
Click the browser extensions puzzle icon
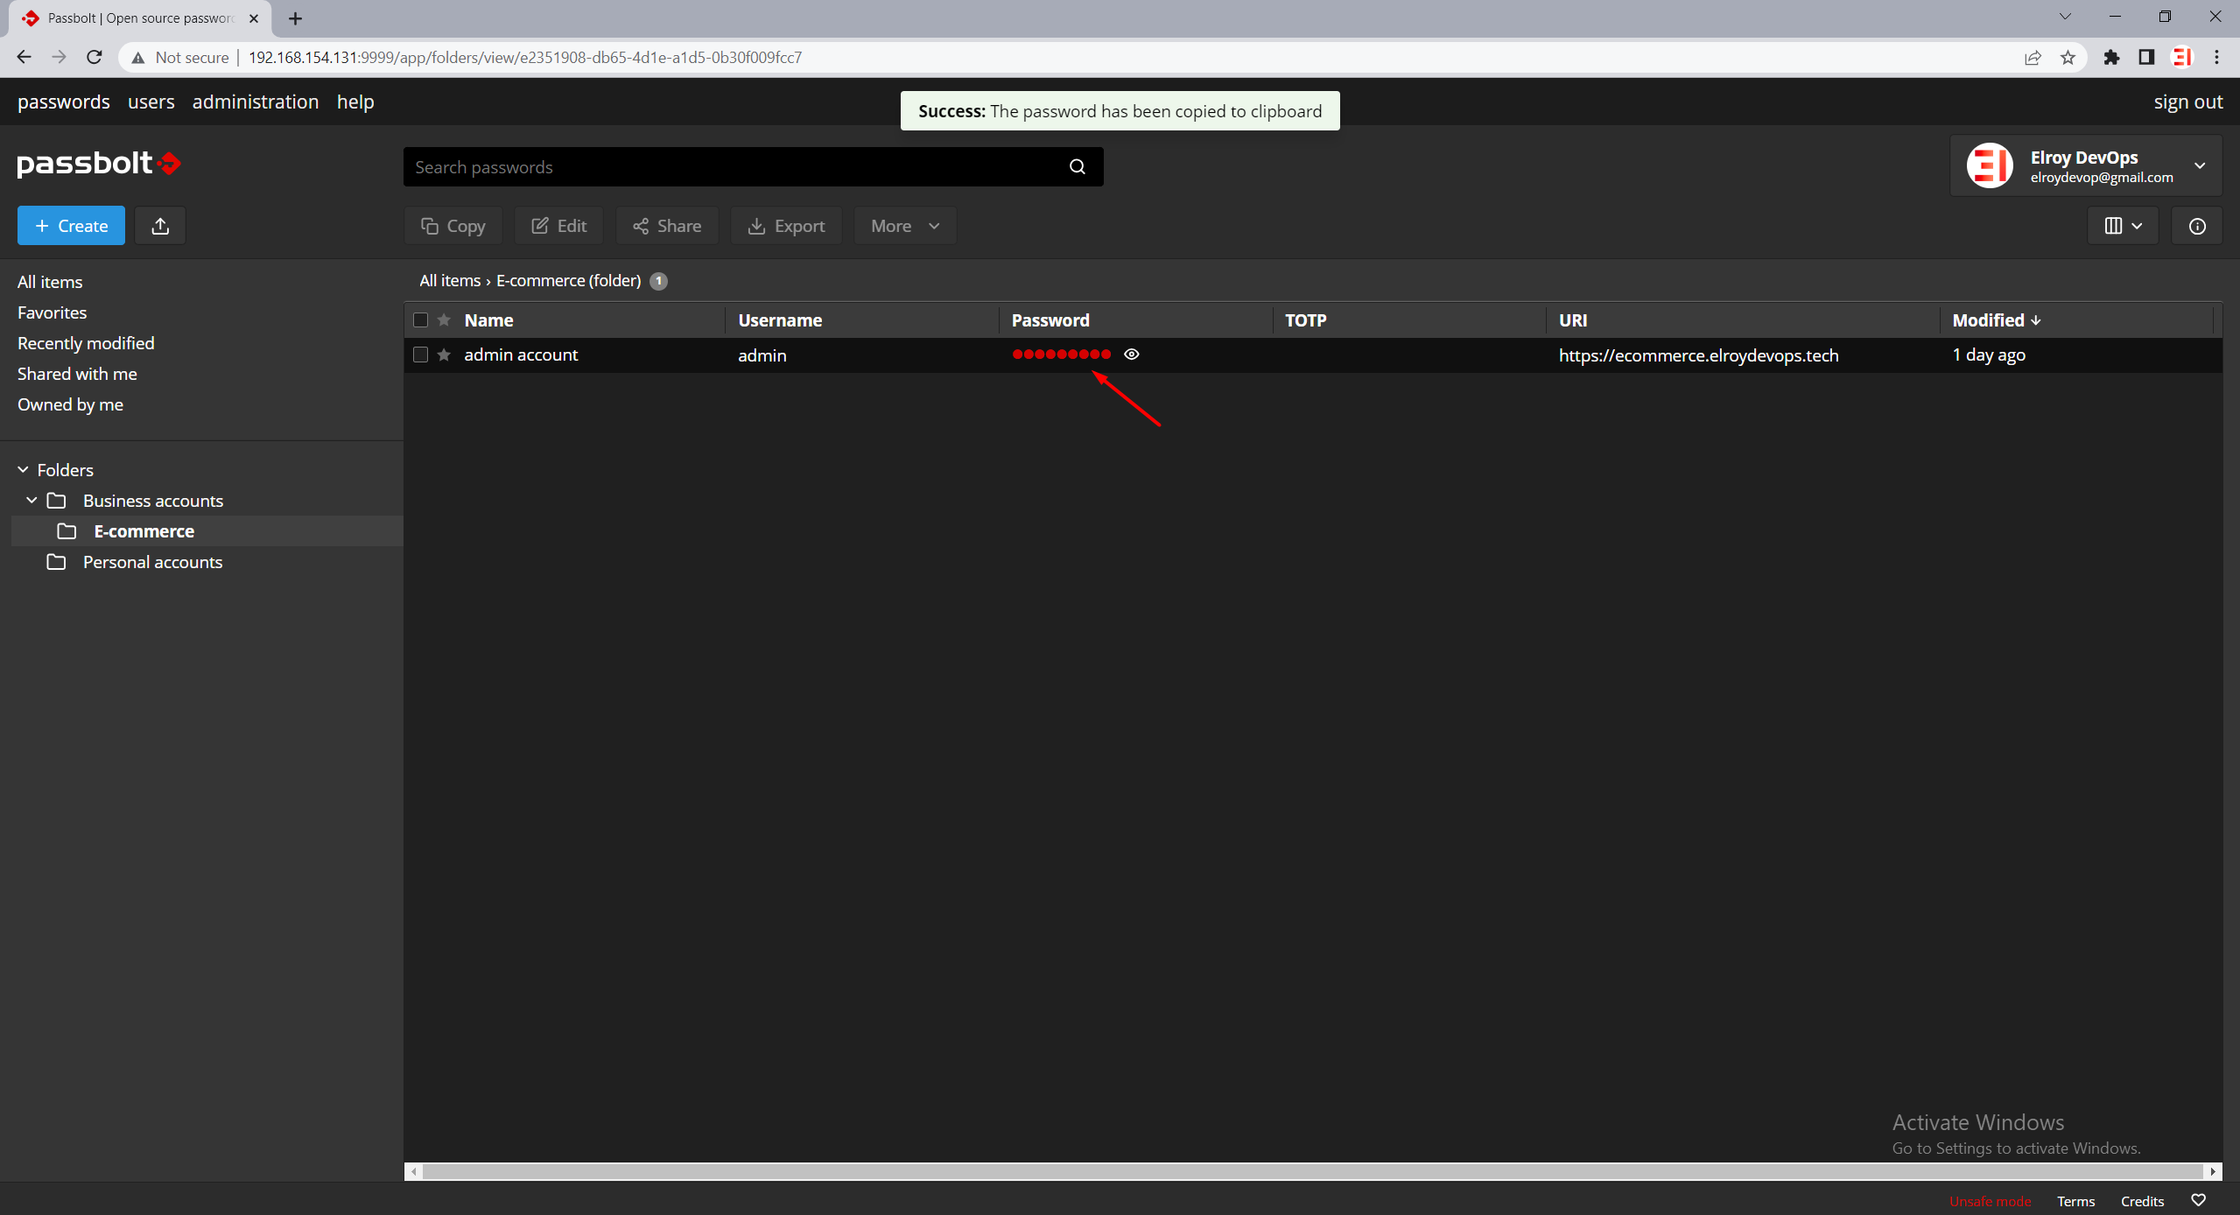[x=2112, y=58]
